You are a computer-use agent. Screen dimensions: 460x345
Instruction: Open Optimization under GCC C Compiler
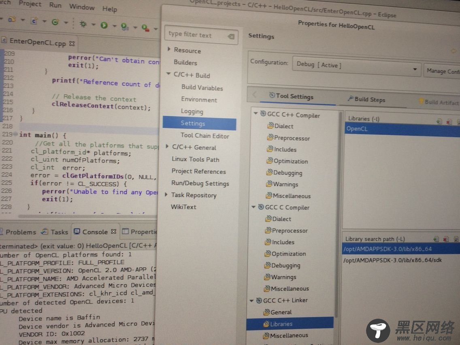[x=285, y=254]
